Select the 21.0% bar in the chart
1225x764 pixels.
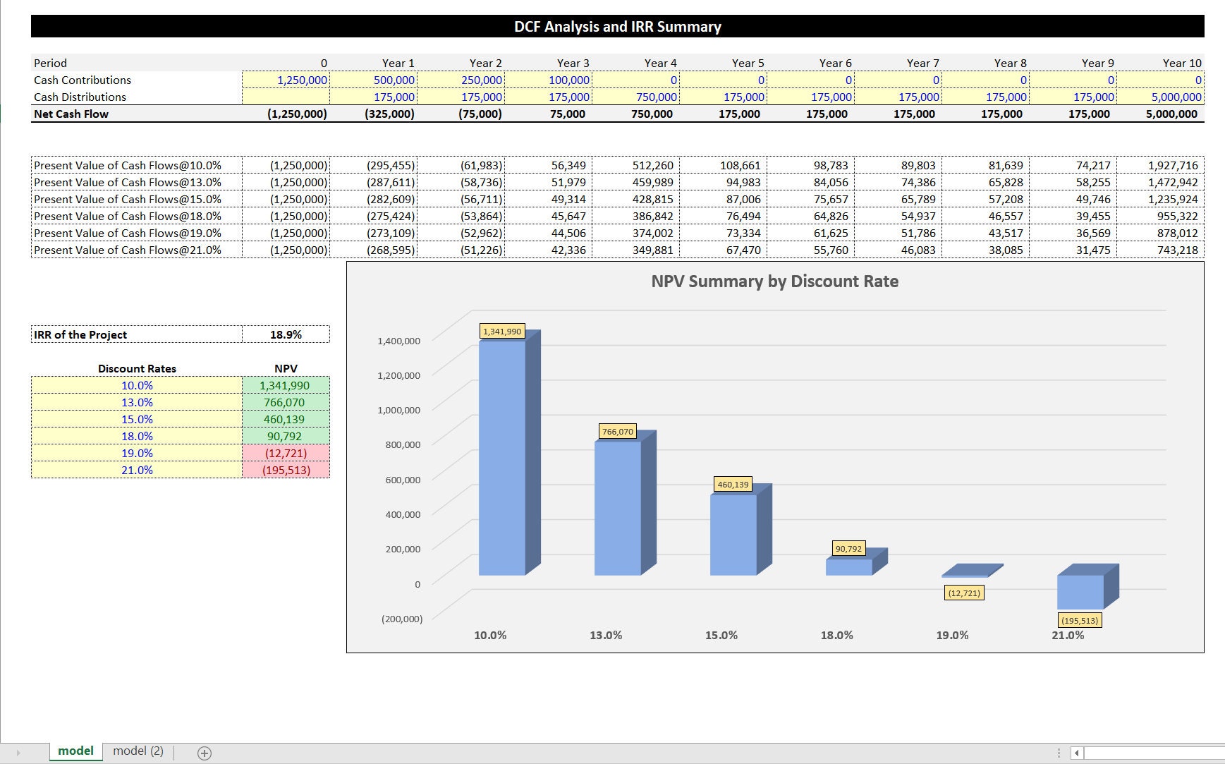point(1079,591)
